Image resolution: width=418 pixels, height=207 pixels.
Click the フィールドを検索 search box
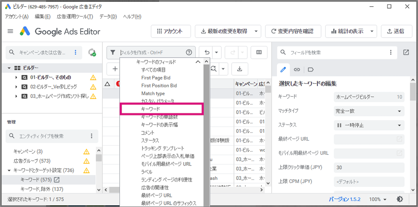337,52
